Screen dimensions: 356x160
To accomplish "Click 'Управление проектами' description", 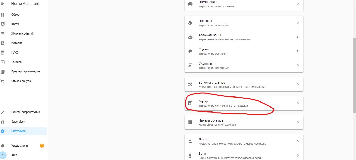I will pyautogui.click(x=214, y=25).
